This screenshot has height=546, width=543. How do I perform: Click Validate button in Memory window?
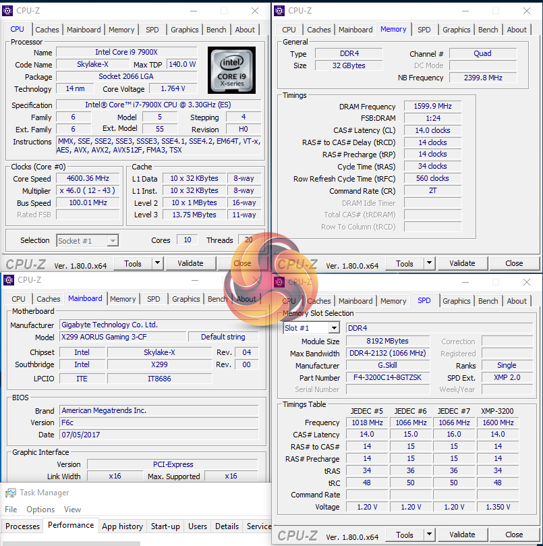(462, 263)
